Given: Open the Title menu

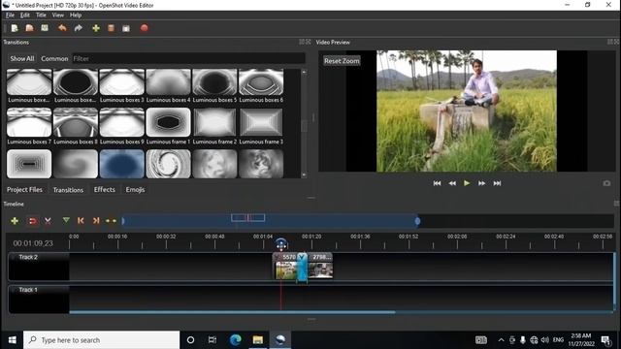Looking at the screenshot, I should tap(41, 16).
